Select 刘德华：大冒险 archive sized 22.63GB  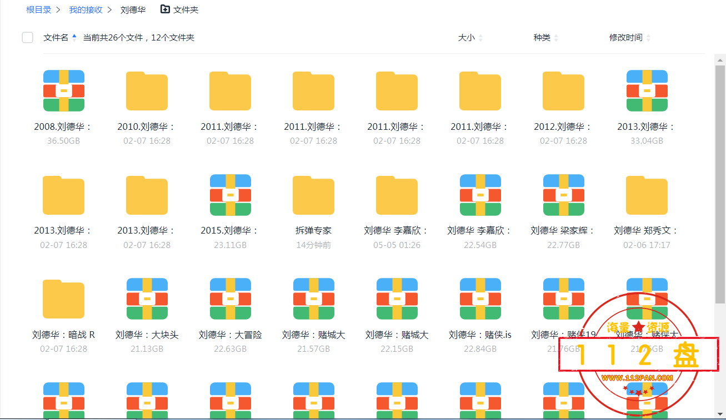tap(230, 299)
